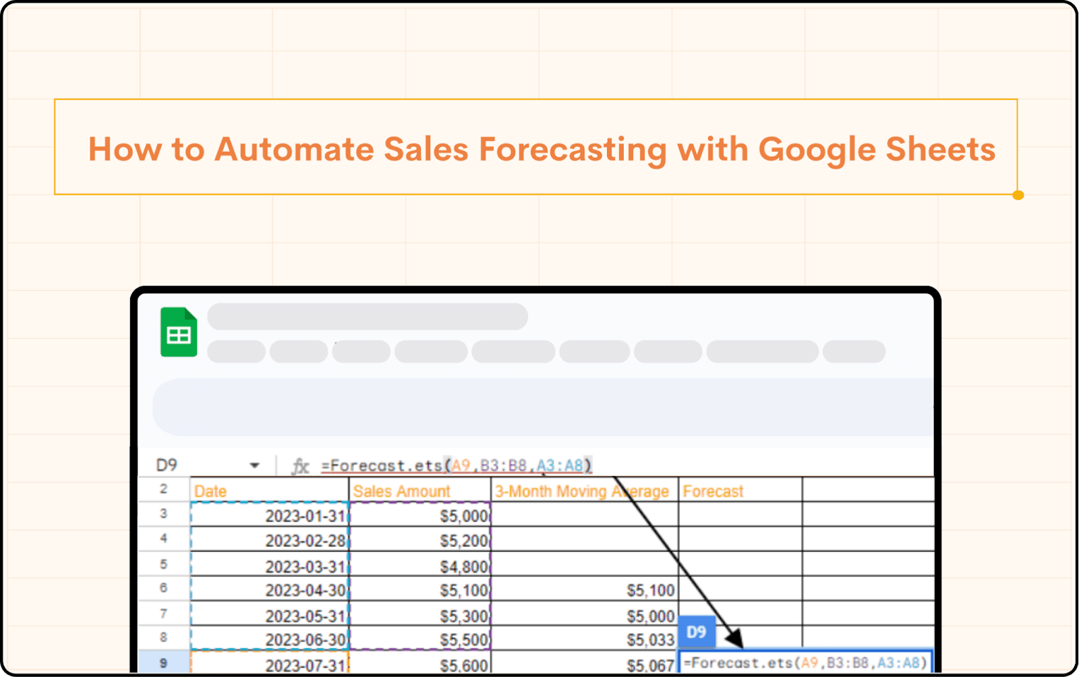Select cell with date 2023-06-30
The width and height of the screenshot is (1079, 677).
tap(270, 639)
